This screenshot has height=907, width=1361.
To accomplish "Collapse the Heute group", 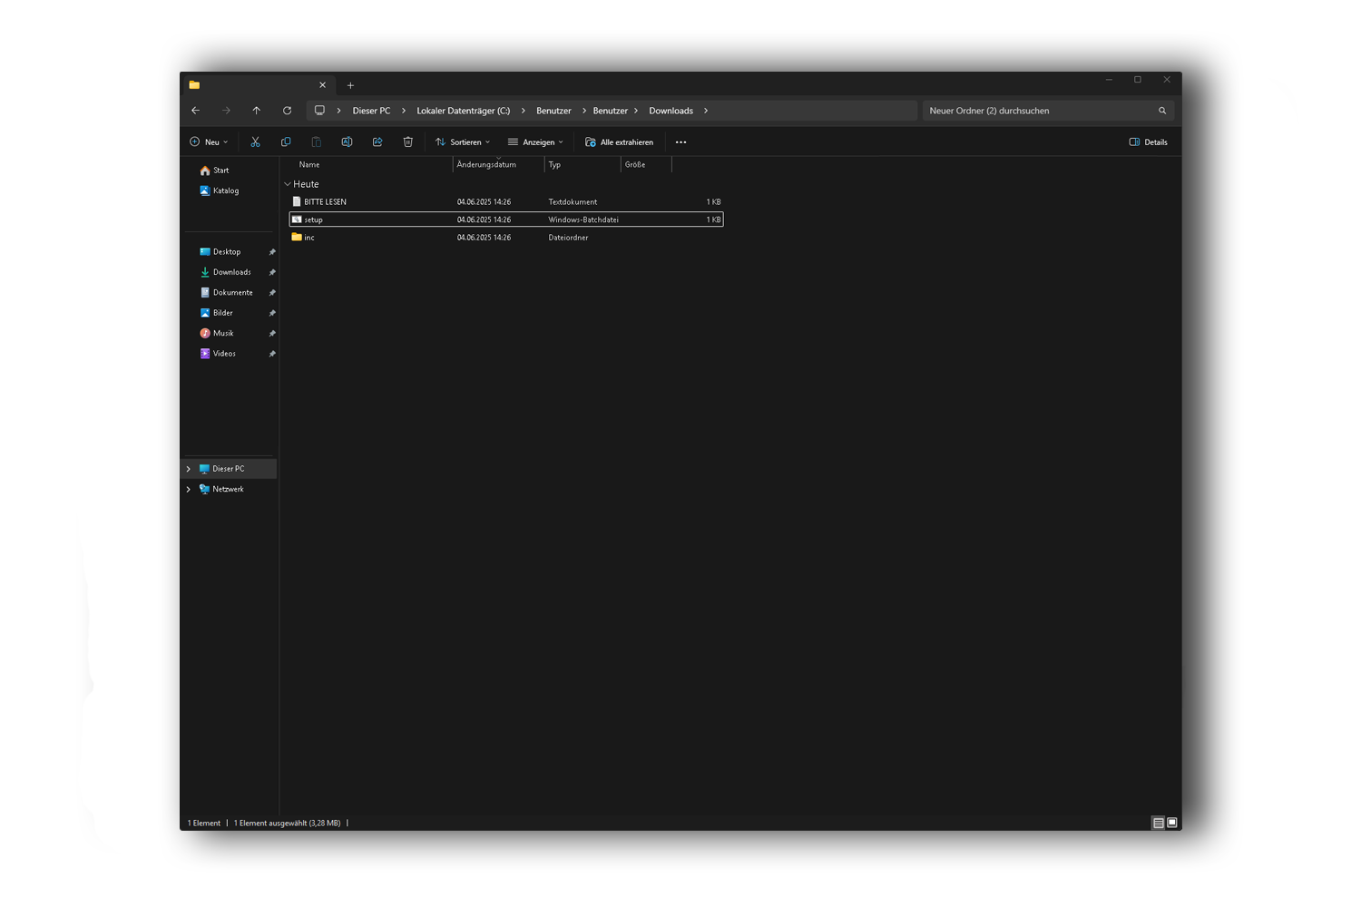I will [288, 184].
